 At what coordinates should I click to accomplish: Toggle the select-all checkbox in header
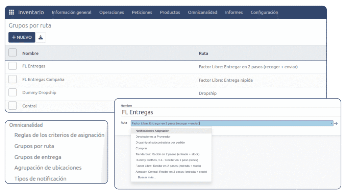point(13,53)
